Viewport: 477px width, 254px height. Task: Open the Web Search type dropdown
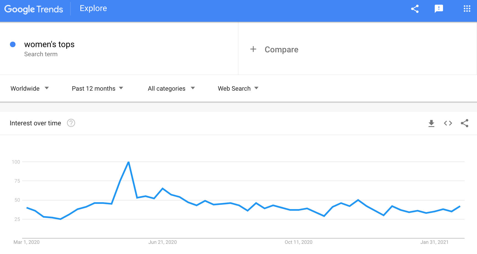click(238, 88)
